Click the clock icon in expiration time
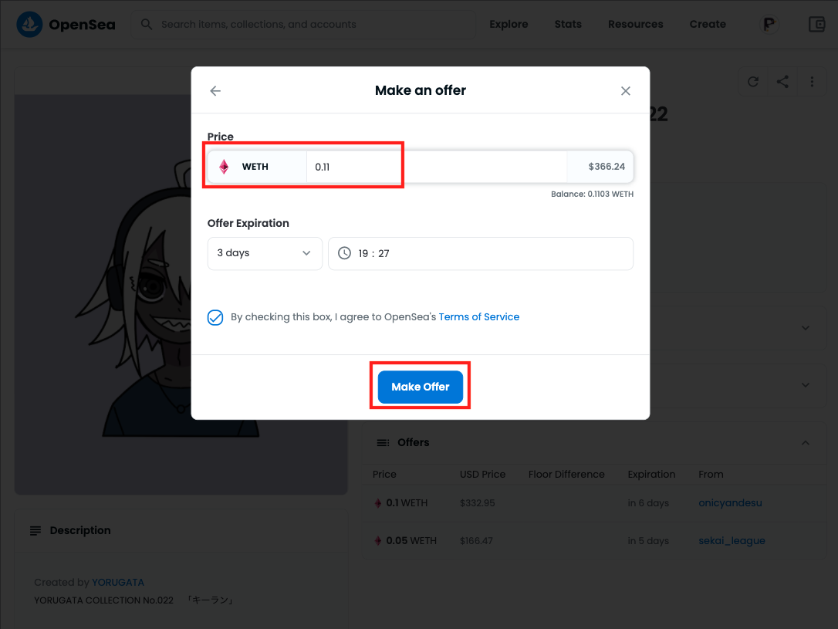The width and height of the screenshot is (838, 629). (344, 253)
